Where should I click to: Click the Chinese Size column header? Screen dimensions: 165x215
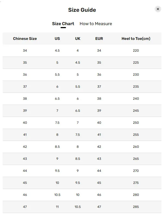(x=25, y=39)
